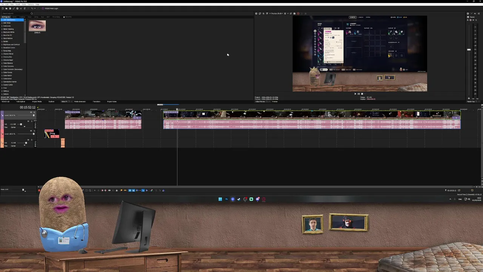Create a new project from toolbar
483x272 pixels.
[3, 8]
